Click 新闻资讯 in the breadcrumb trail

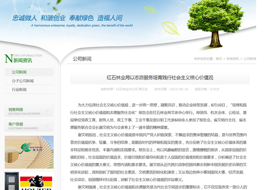[233, 59]
